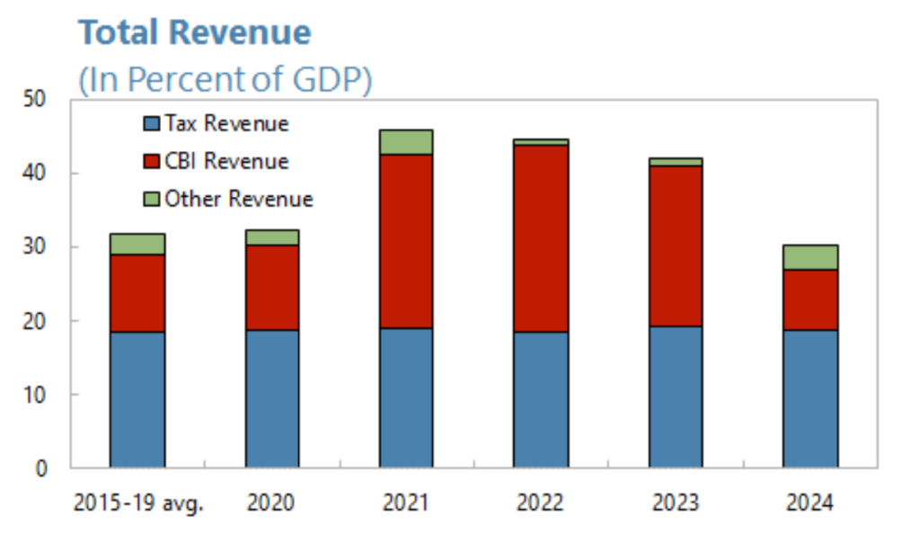Pick the 2023 red CBI Revenue bar segment
This screenshot has width=920, height=543.
(x=675, y=245)
